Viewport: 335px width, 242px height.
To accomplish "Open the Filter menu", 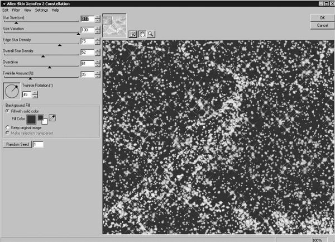I will [x=16, y=10].
